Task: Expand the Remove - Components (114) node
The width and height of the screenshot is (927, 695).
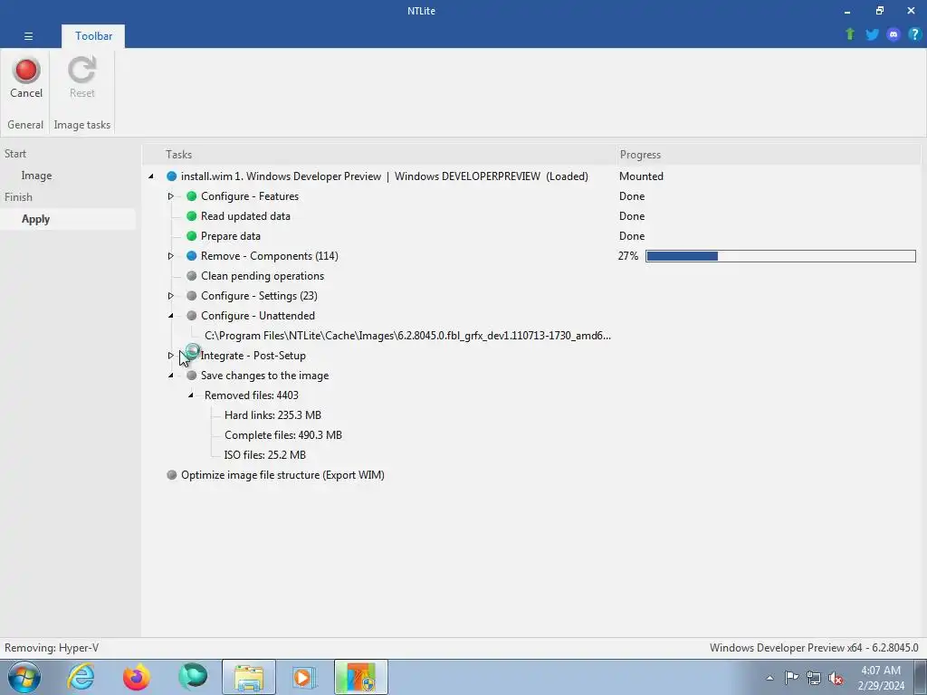Action: coord(170,256)
